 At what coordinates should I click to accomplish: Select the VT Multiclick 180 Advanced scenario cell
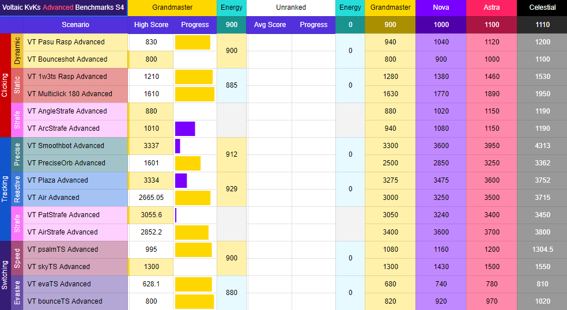coord(75,94)
